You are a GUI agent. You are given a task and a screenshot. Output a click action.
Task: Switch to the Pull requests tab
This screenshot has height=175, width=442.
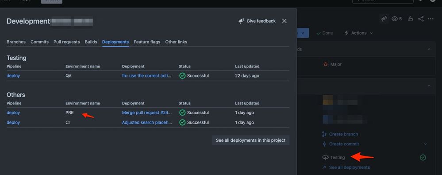coord(66,42)
